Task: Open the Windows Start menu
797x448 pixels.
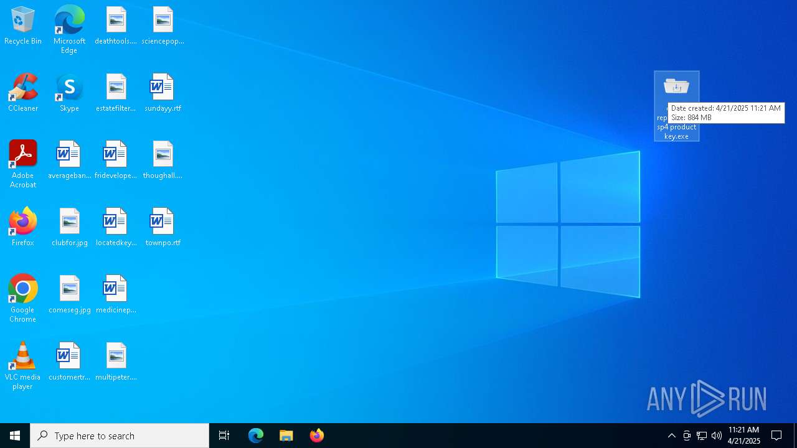Action: click(x=15, y=436)
